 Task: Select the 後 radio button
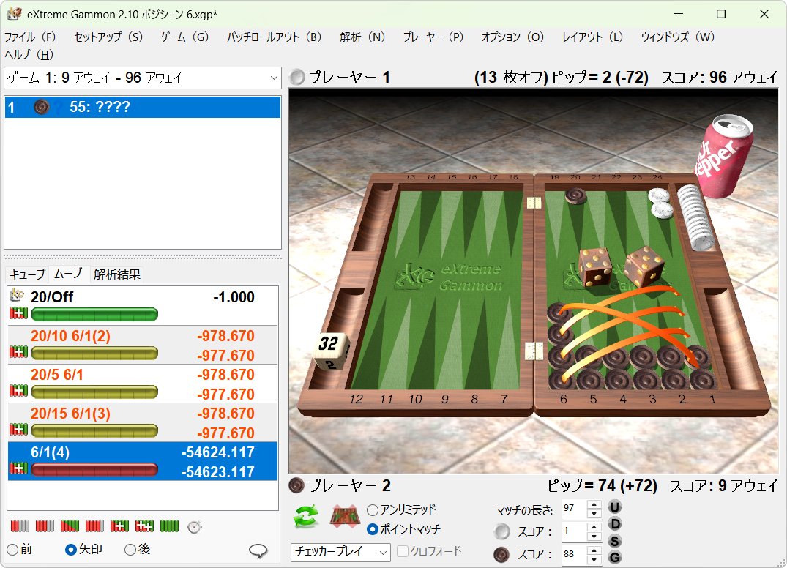[130, 550]
